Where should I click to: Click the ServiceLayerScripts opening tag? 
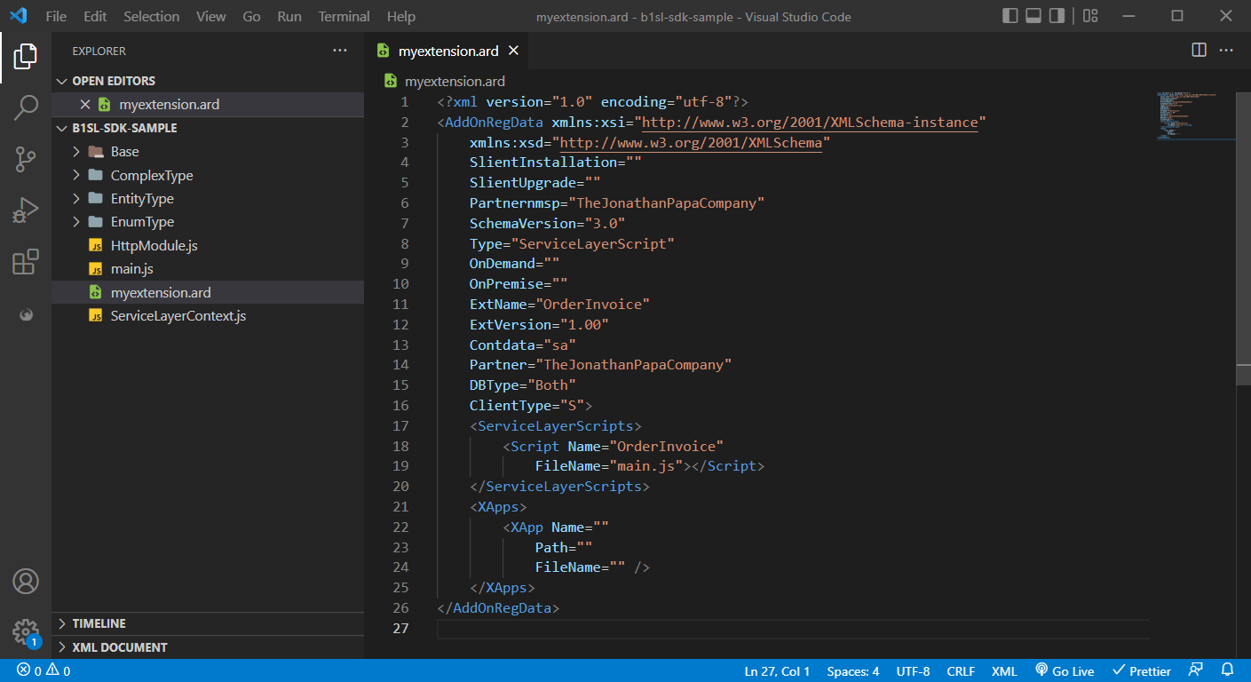(556, 425)
